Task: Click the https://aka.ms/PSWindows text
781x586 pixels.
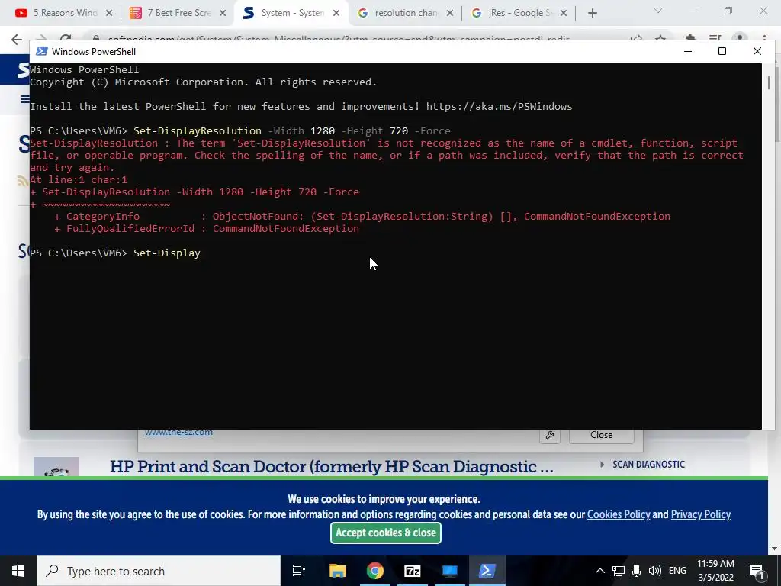Action: point(499,106)
